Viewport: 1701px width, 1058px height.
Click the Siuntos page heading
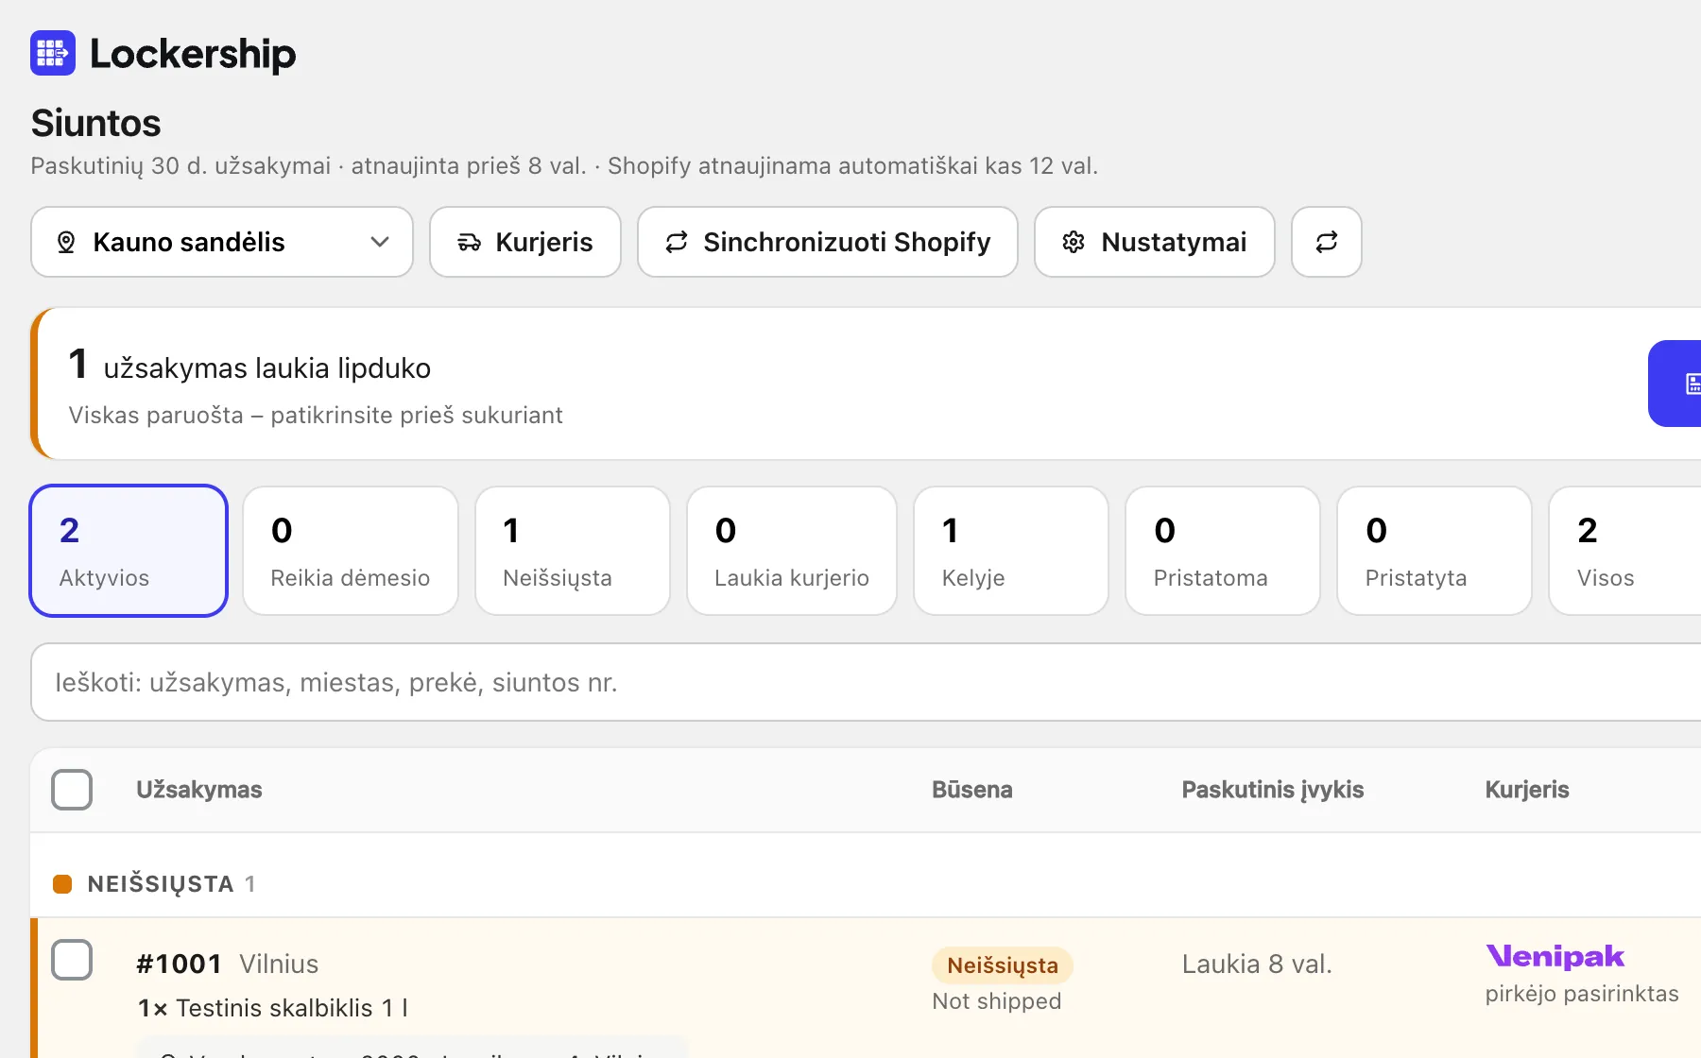coord(96,123)
